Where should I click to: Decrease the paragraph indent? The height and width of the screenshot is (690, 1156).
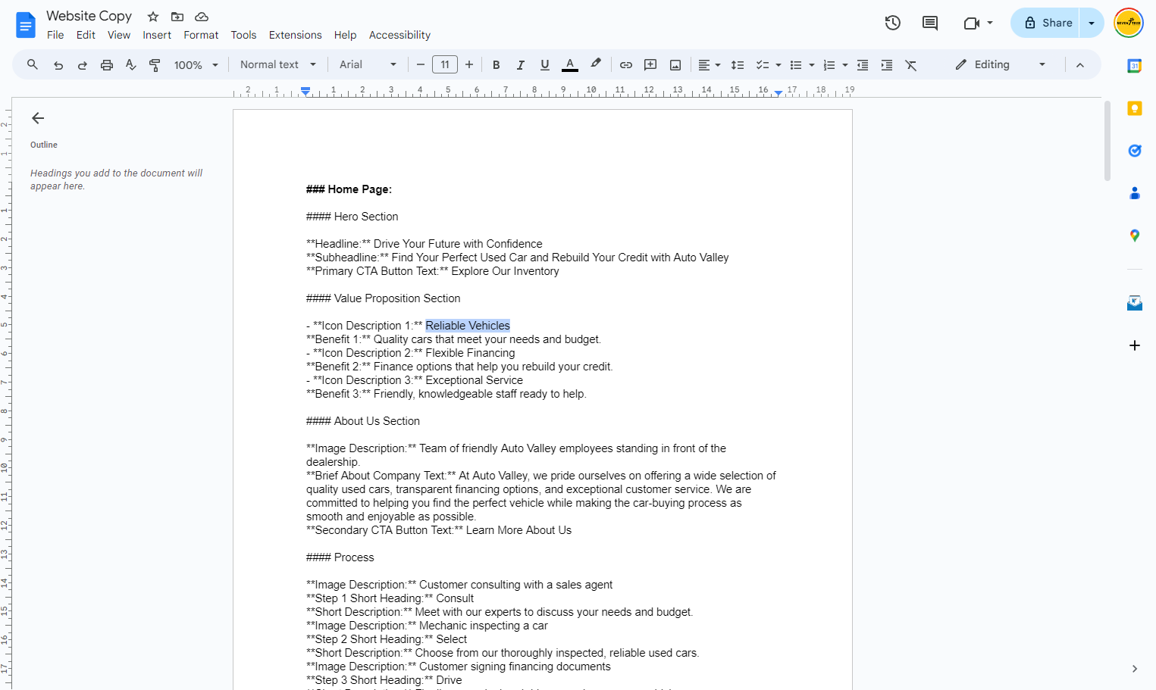click(863, 65)
